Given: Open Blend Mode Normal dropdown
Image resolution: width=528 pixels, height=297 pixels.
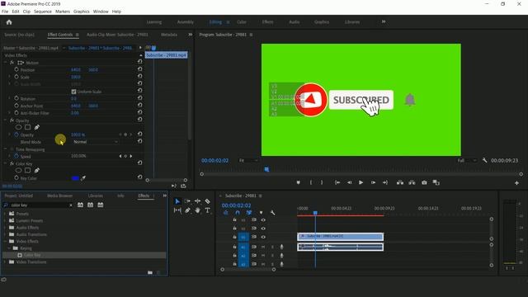Looking at the screenshot, I should coord(96,142).
